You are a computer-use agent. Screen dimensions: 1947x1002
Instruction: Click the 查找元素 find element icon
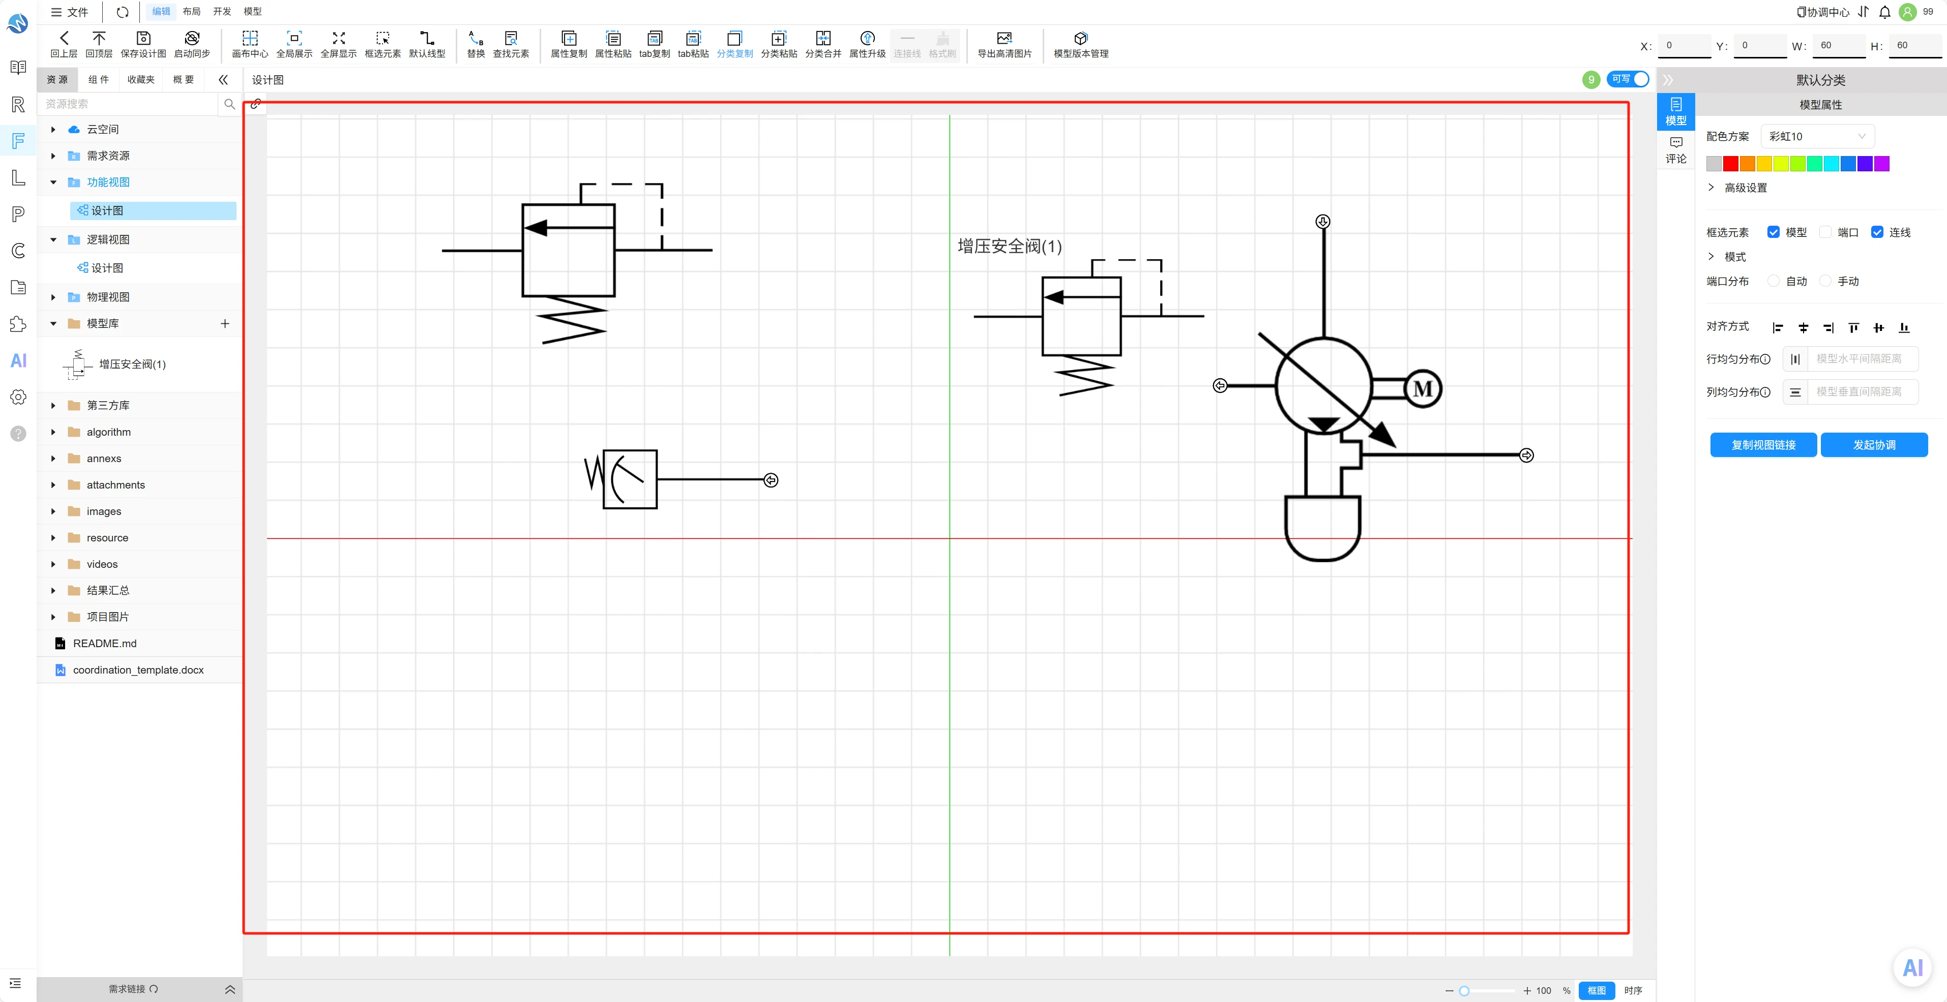pyautogui.click(x=511, y=38)
